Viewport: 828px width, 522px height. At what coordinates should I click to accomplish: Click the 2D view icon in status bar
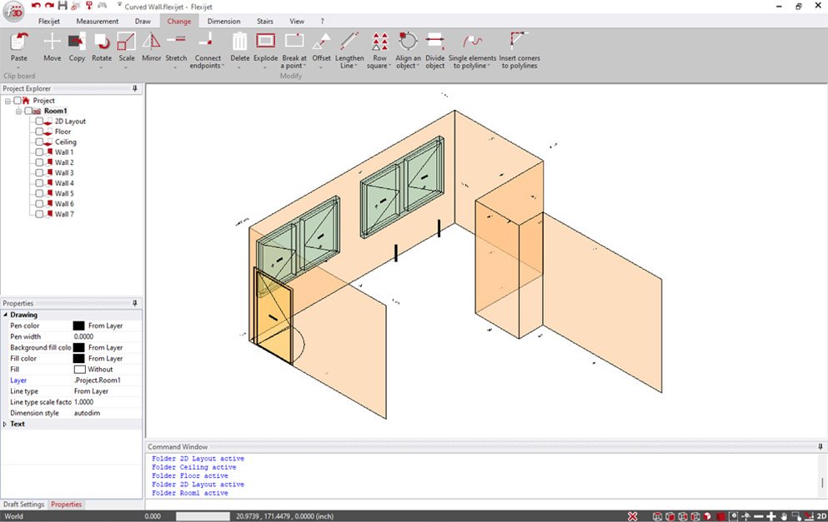click(x=820, y=516)
